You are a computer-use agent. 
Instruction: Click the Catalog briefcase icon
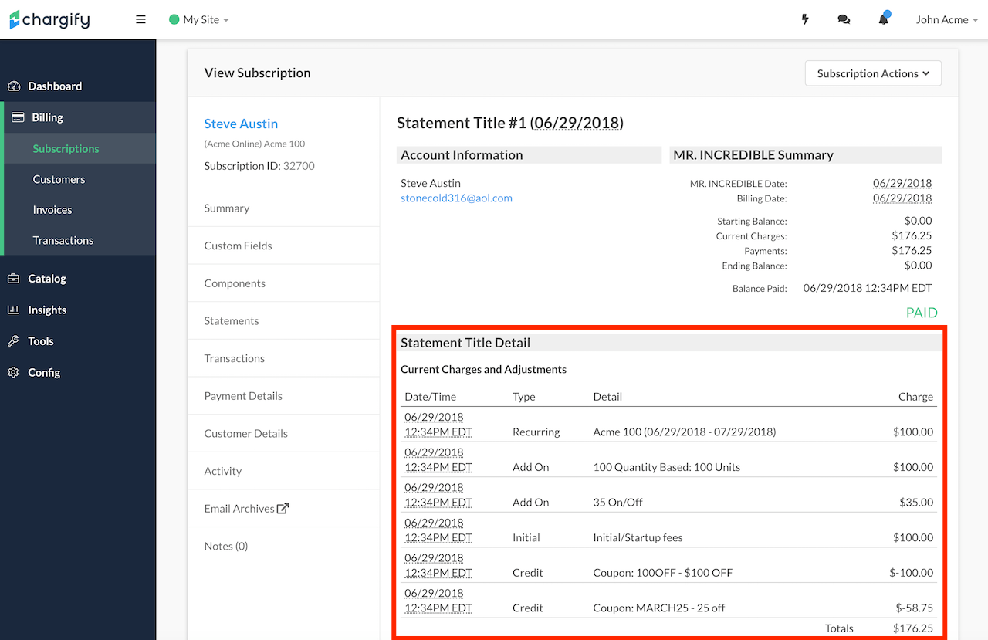(x=13, y=279)
